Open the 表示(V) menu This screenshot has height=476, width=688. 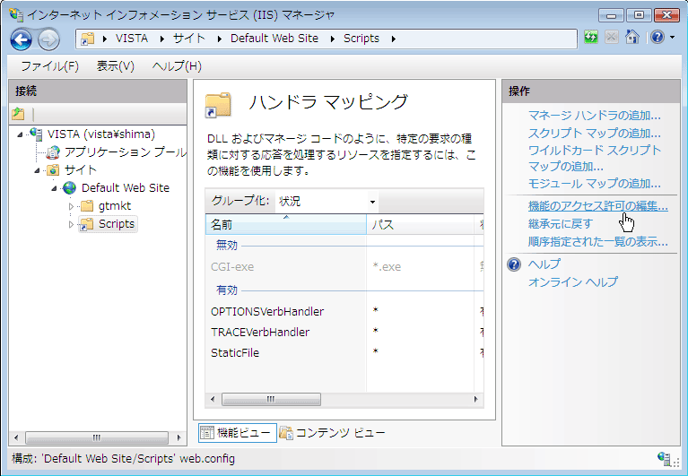point(115,66)
